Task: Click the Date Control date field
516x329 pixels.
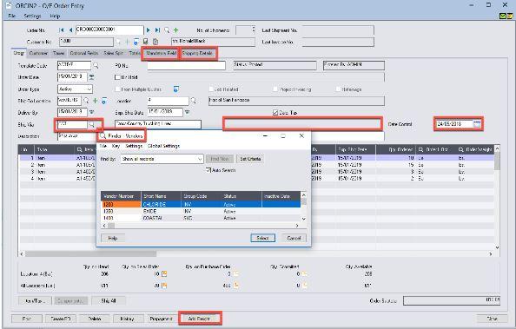Action: click(454, 124)
